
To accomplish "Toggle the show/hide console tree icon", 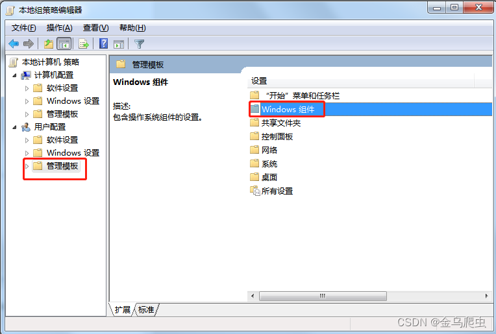I will coord(64,43).
